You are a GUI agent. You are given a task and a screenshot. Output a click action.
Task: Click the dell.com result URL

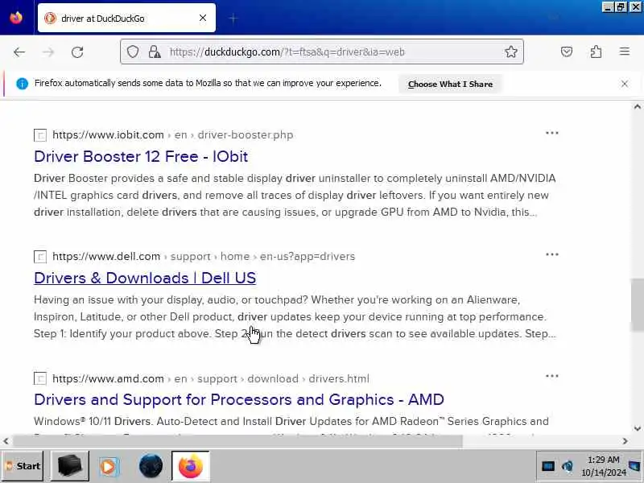pos(204,256)
